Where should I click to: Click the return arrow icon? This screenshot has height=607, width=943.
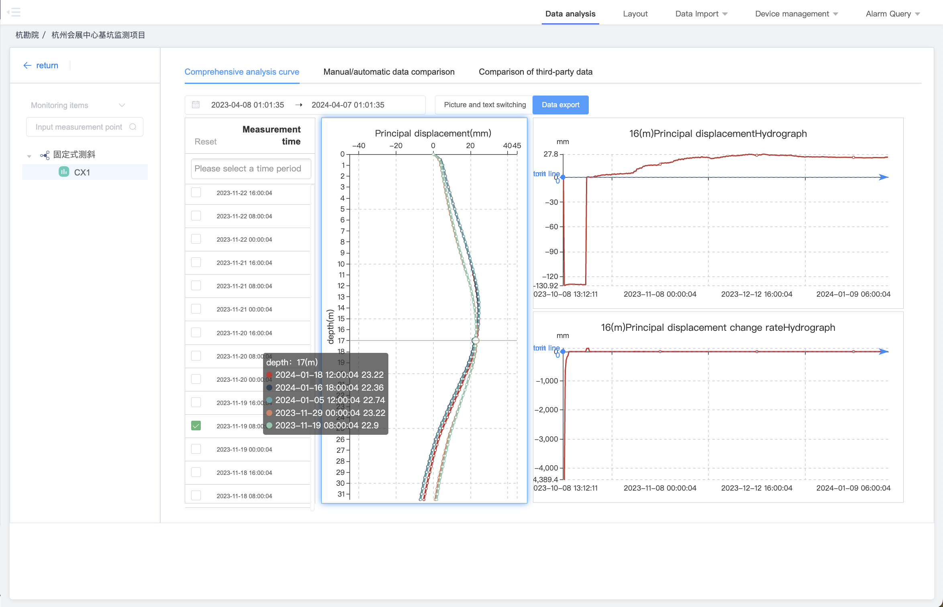click(x=27, y=65)
